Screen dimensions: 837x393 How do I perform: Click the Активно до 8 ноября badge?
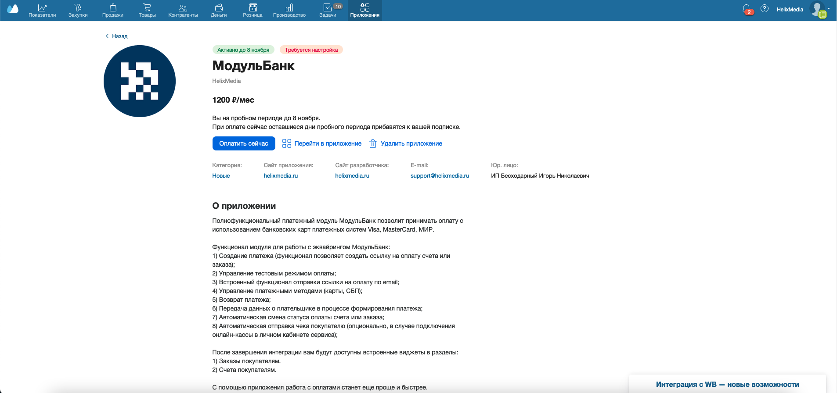[243, 50]
